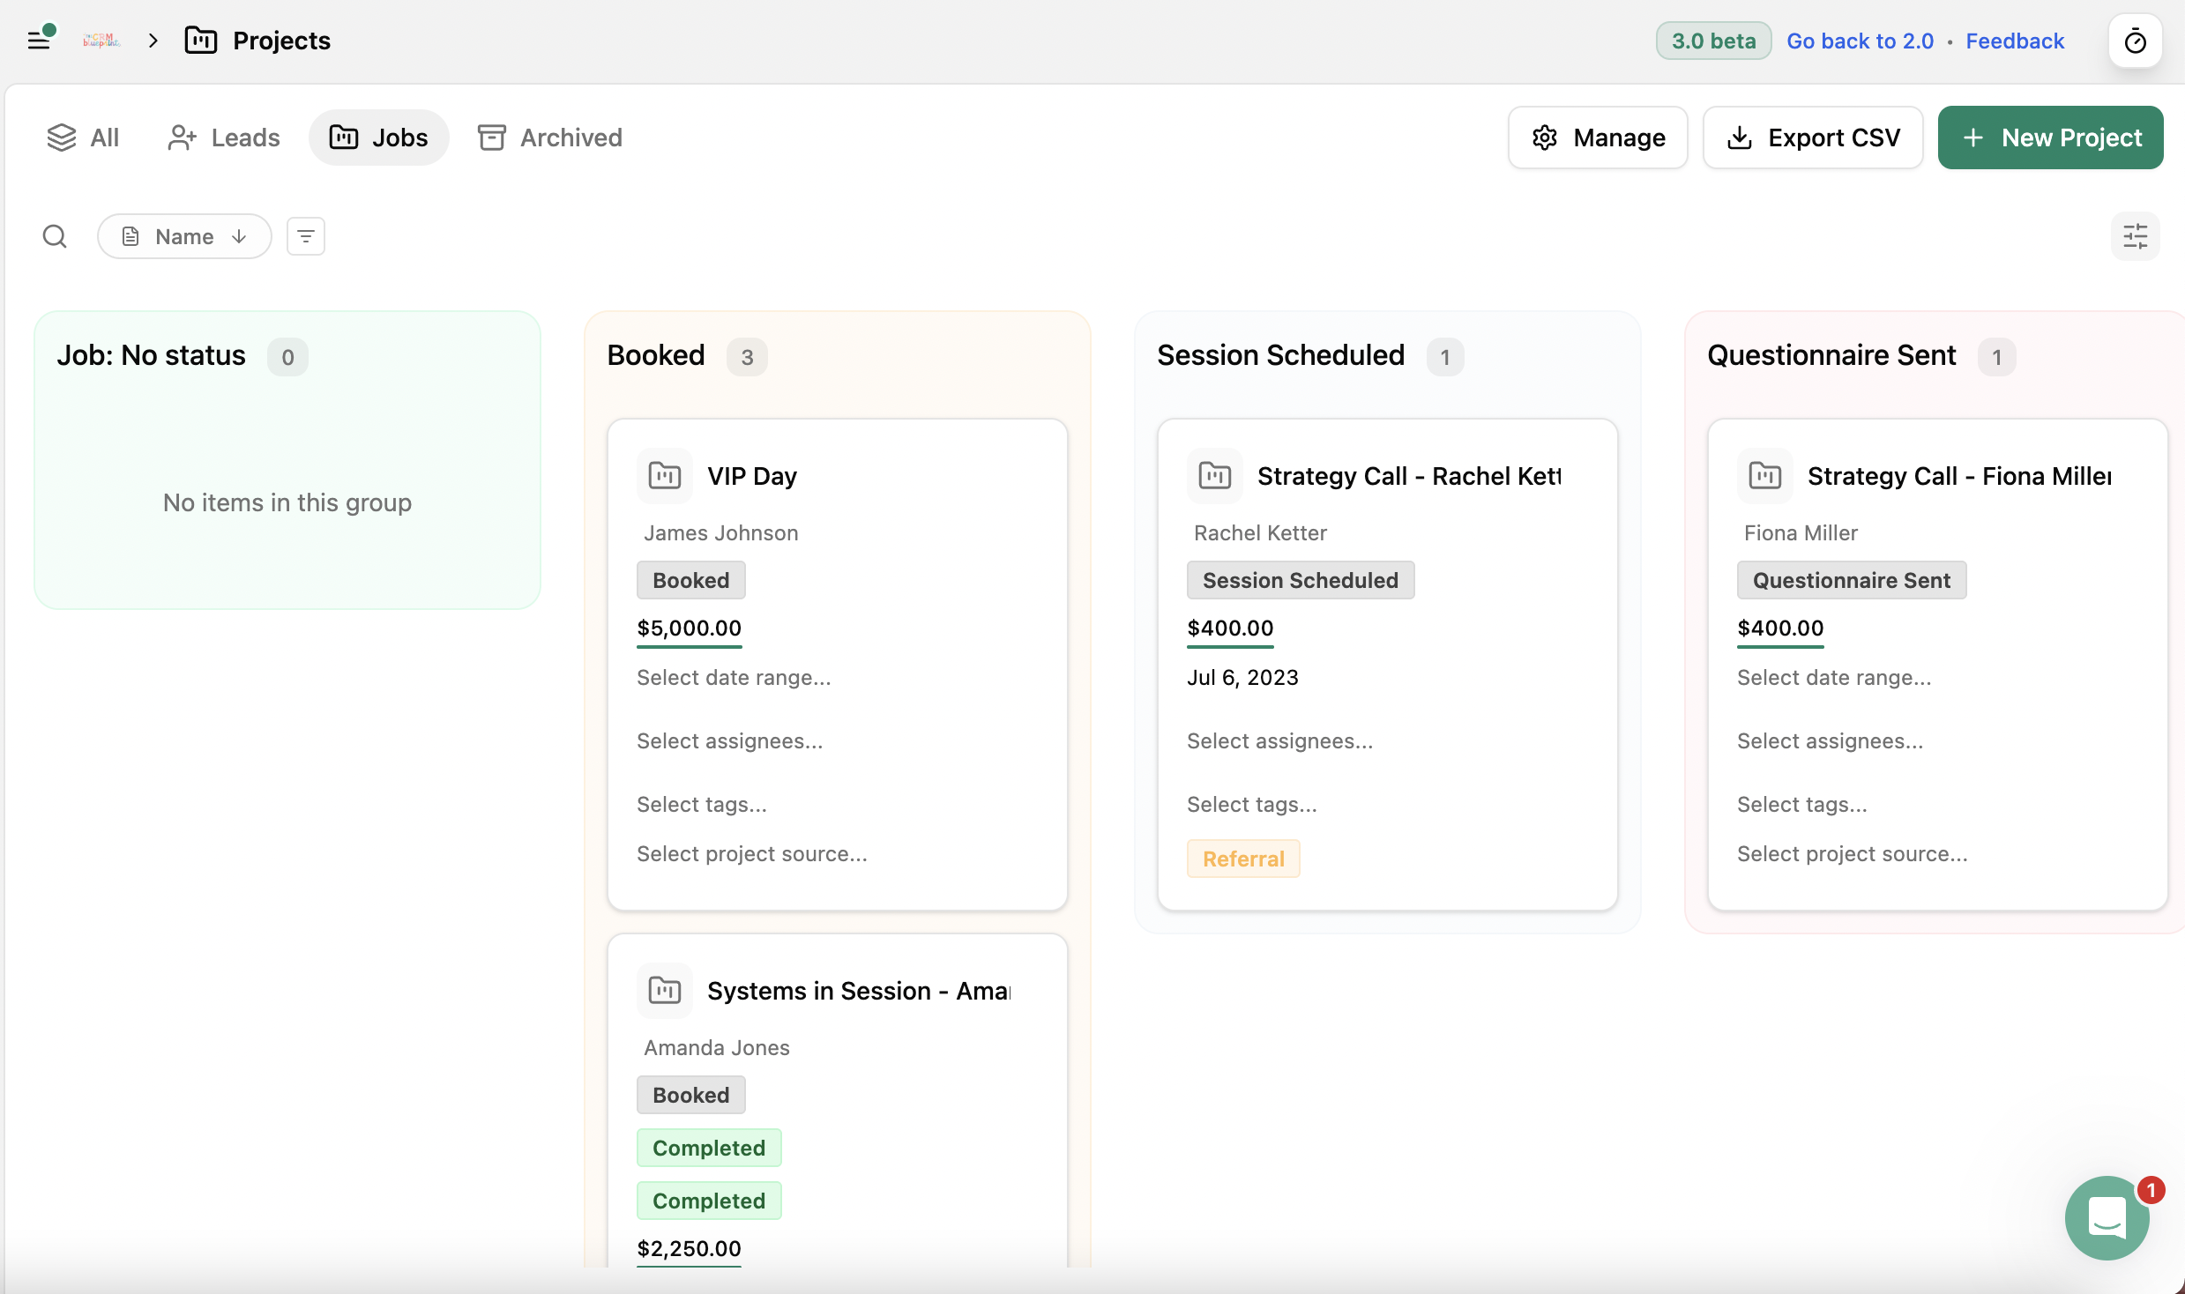The height and width of the screenshot is (1294, 2185).
Task: Select project source on VIP Day
Action: point(751,854)
